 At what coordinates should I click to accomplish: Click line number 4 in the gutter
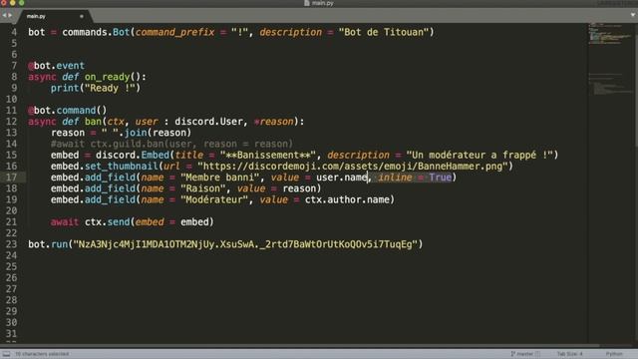(x=14, y=32)
